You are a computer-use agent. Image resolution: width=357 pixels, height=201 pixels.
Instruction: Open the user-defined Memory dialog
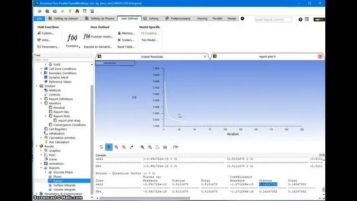tap(127, 33)
